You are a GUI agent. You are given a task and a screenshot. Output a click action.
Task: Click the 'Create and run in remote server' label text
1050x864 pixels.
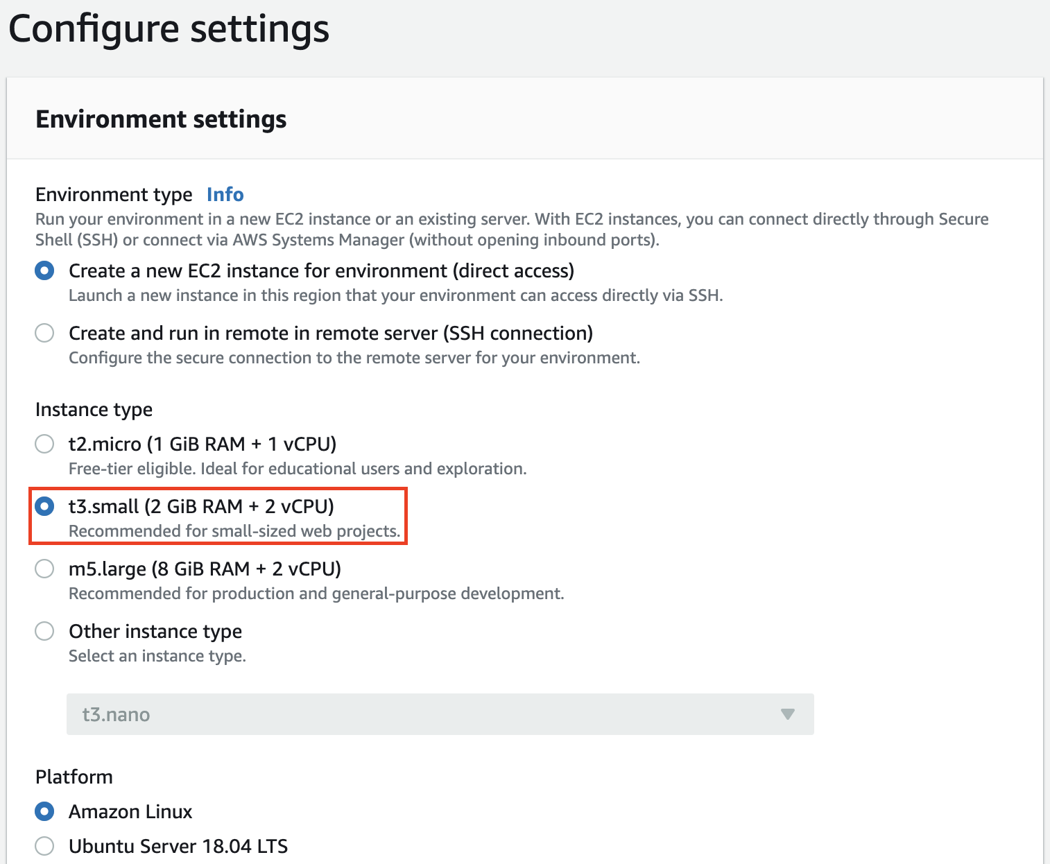pos(330,333)
